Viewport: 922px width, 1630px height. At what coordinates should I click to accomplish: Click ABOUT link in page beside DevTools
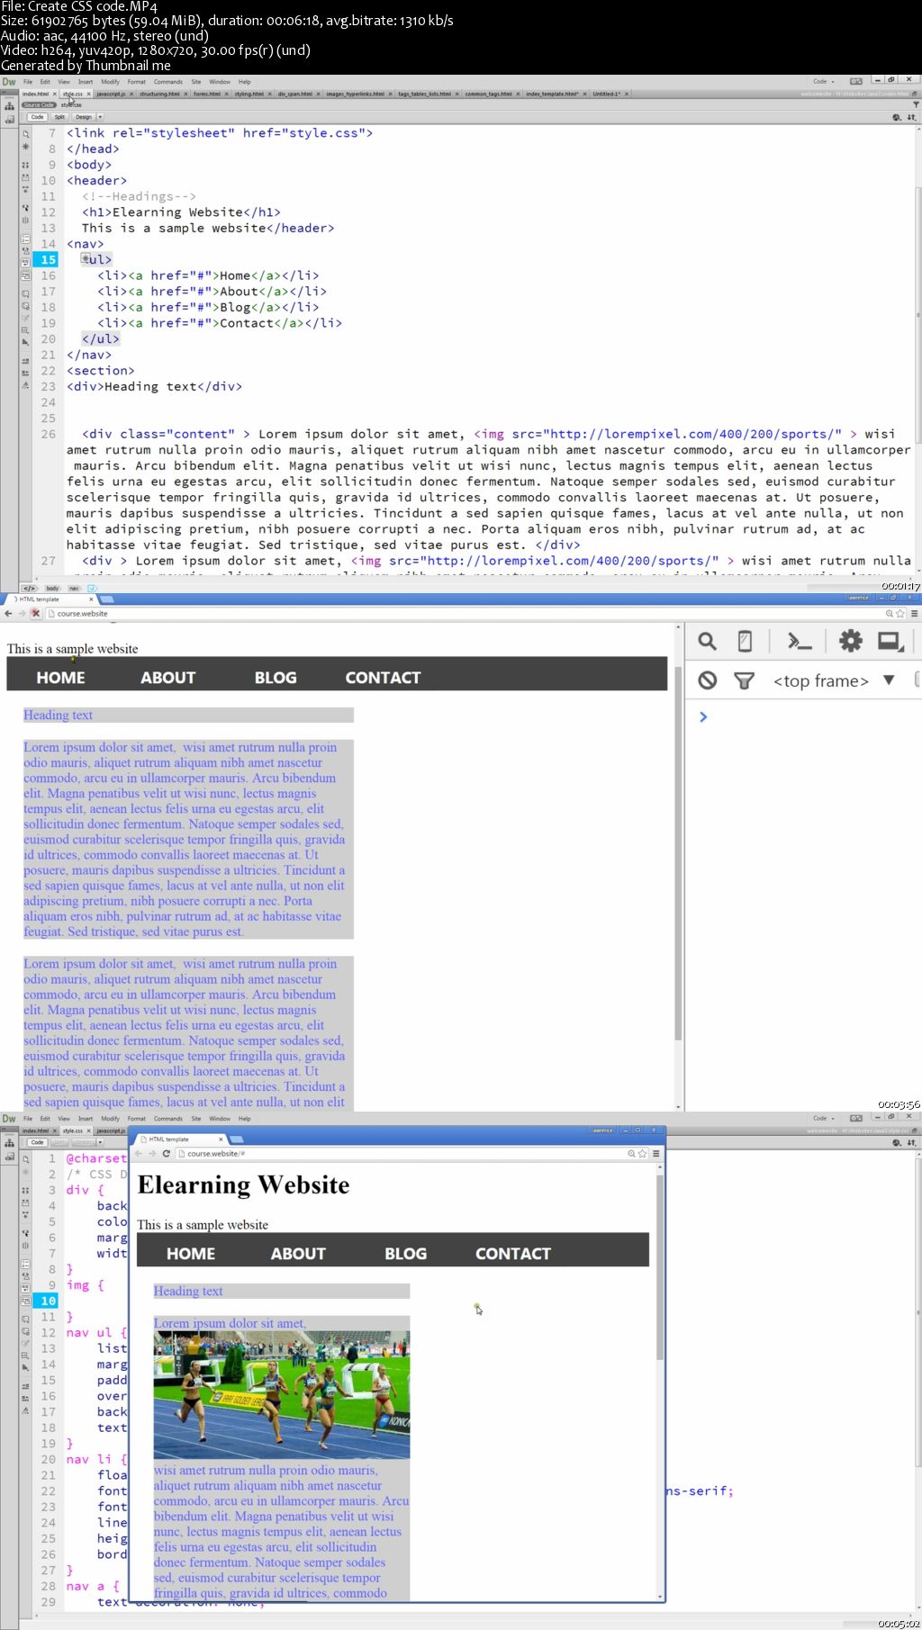coord(167,678)
